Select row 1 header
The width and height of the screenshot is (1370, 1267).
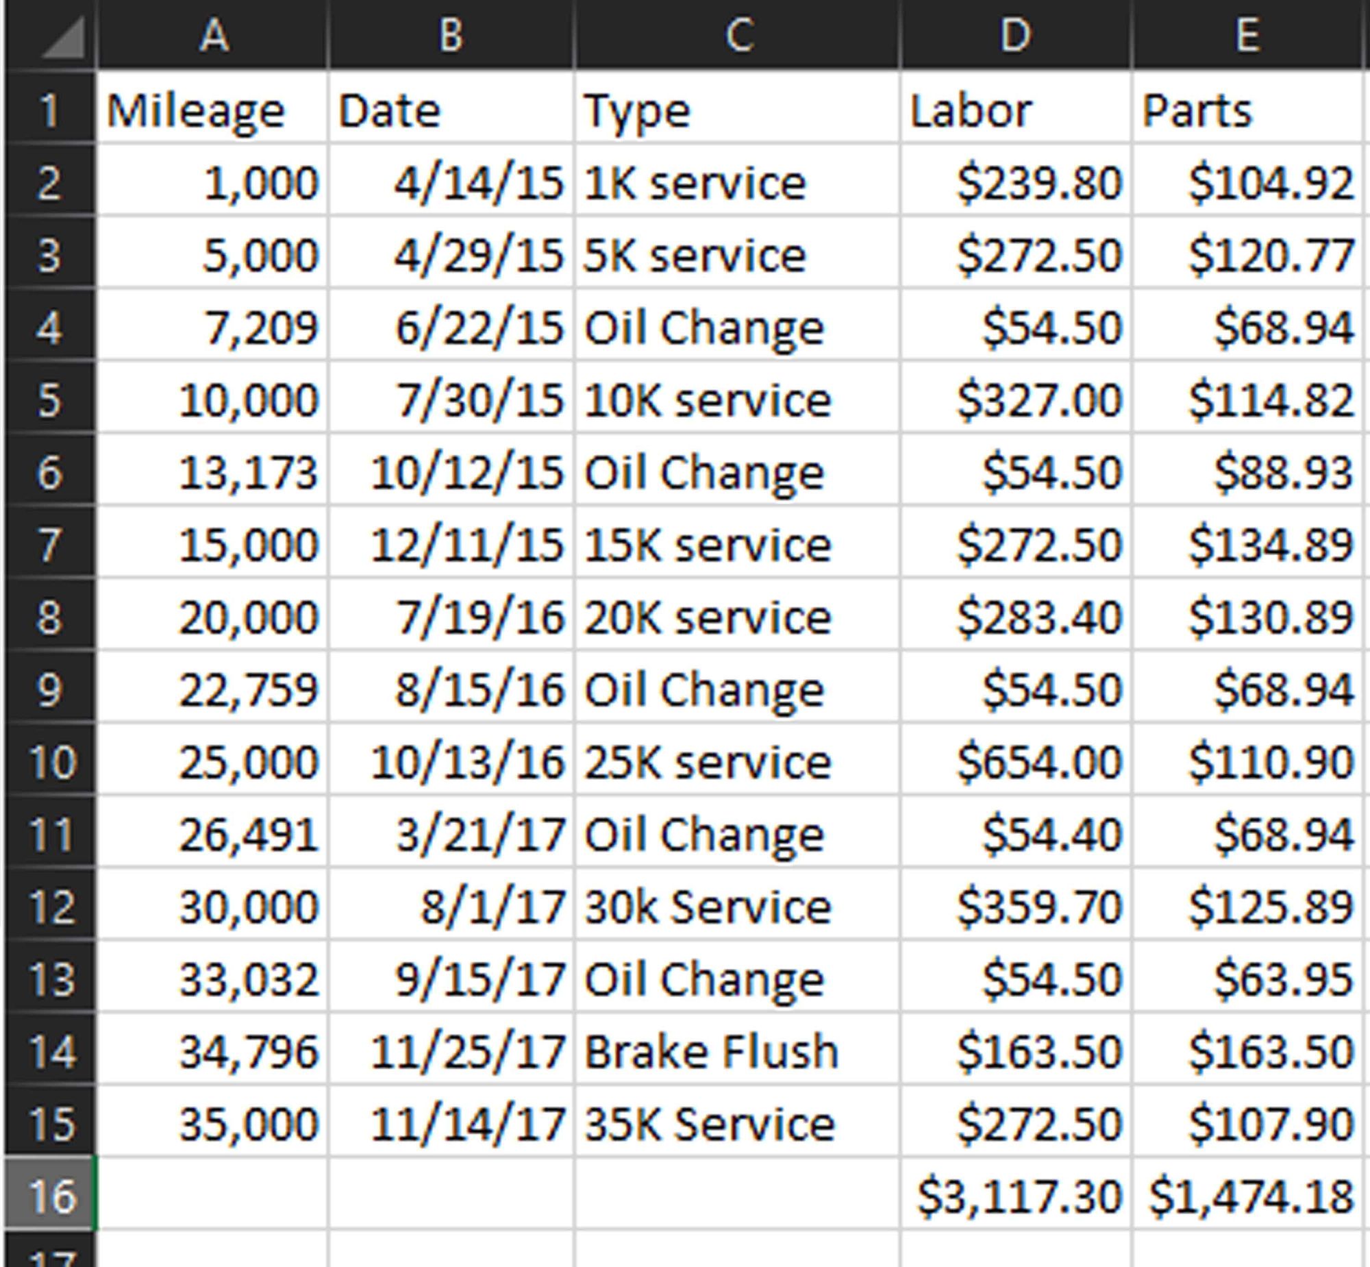coord(49,110)
